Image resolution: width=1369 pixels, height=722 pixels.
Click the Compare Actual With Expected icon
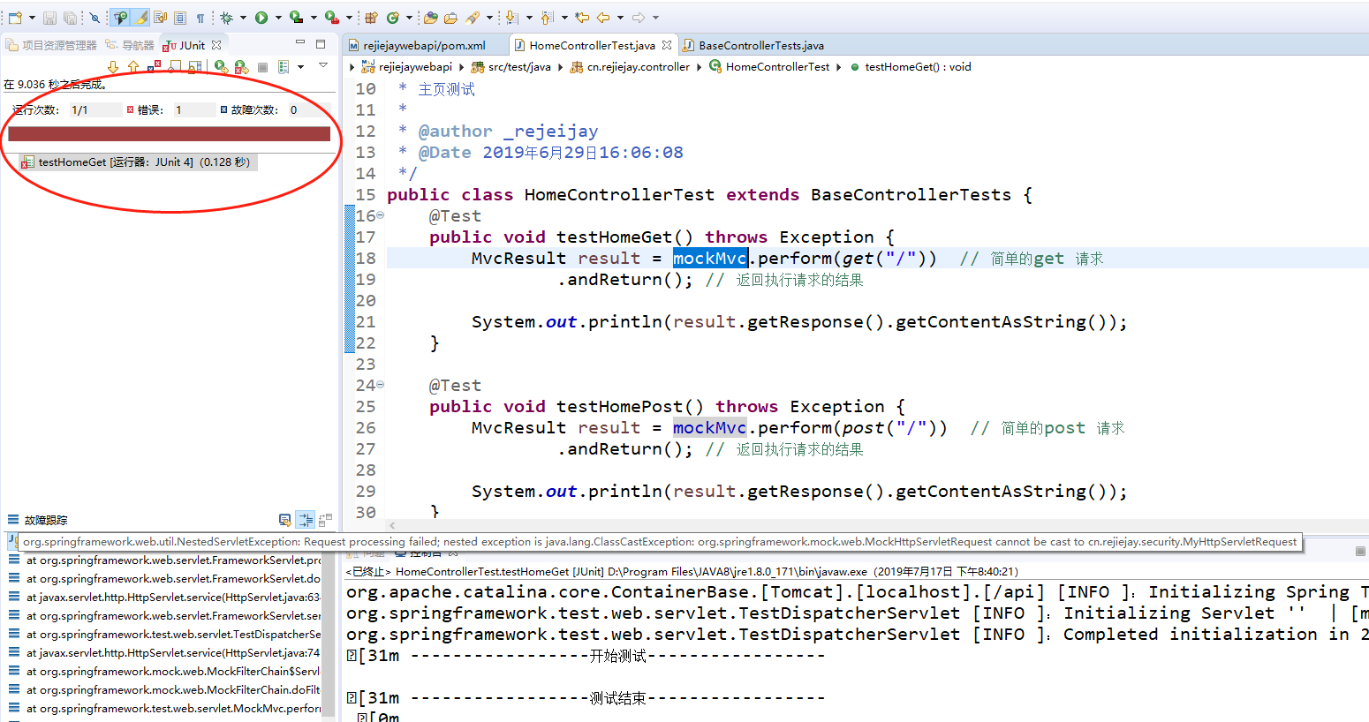tap(325, 520)
